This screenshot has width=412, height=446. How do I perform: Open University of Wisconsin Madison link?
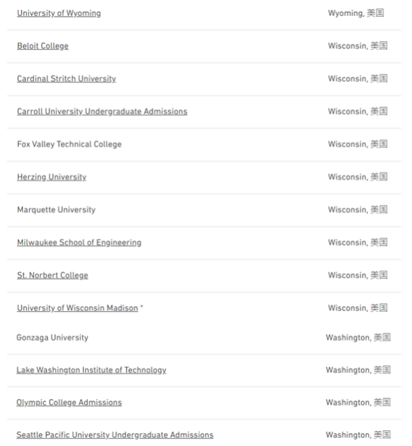click(77, 307)
